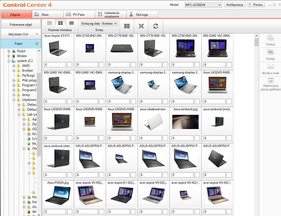Switch to large single thumbnail view icon
This screenshot has width=281, height=216.
pyautogui.click(x=71, y=23)
